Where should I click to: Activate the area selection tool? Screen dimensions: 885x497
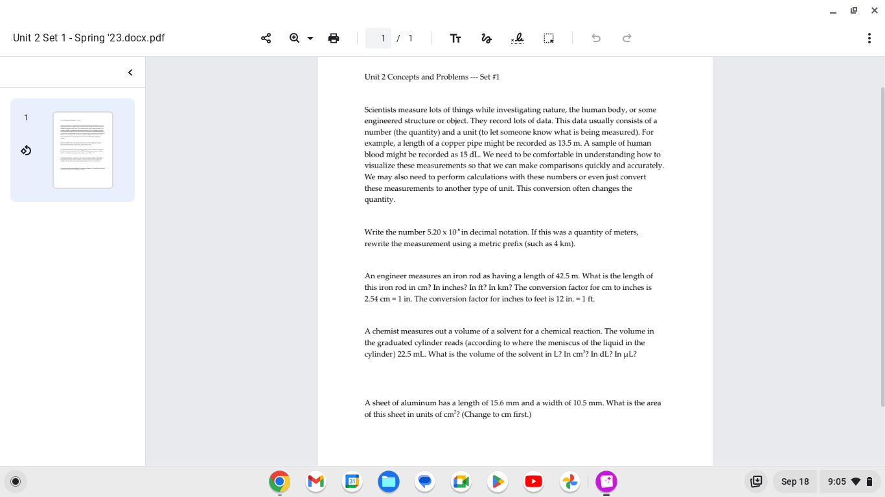coord(549,38)
